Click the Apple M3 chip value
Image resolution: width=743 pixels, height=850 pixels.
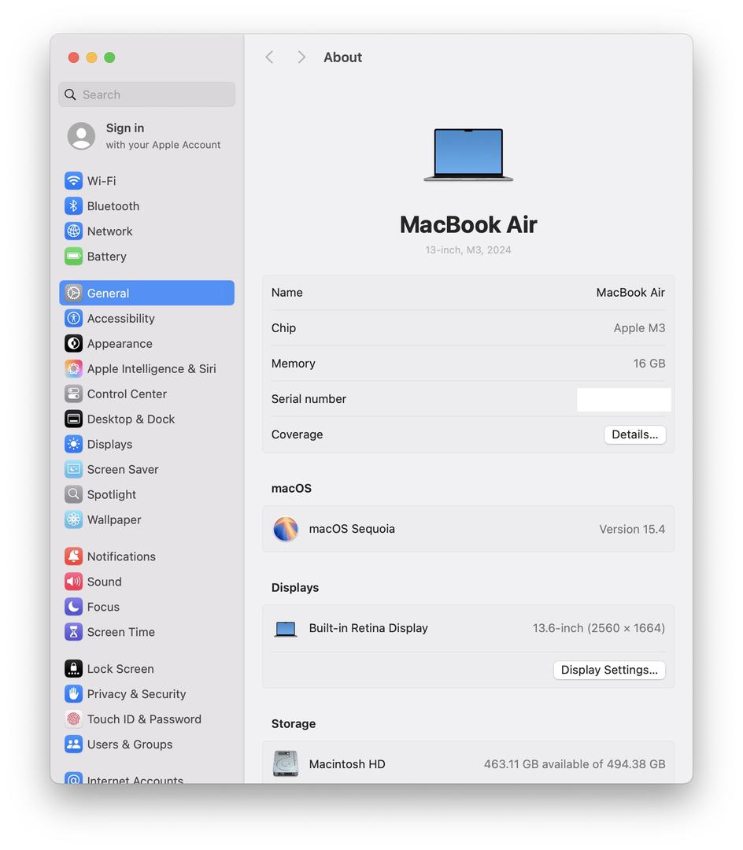point(639,328)
